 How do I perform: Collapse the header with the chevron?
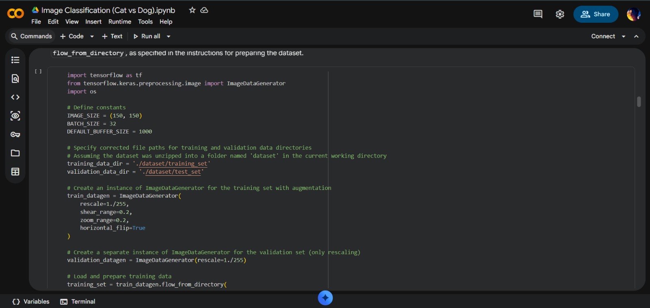[636, 37]
